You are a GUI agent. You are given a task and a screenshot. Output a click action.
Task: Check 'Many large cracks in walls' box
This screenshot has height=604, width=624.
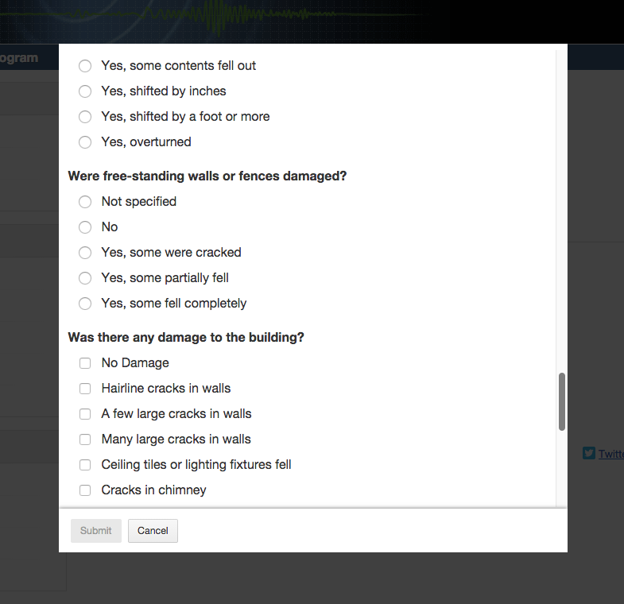[x=85, y=439]
